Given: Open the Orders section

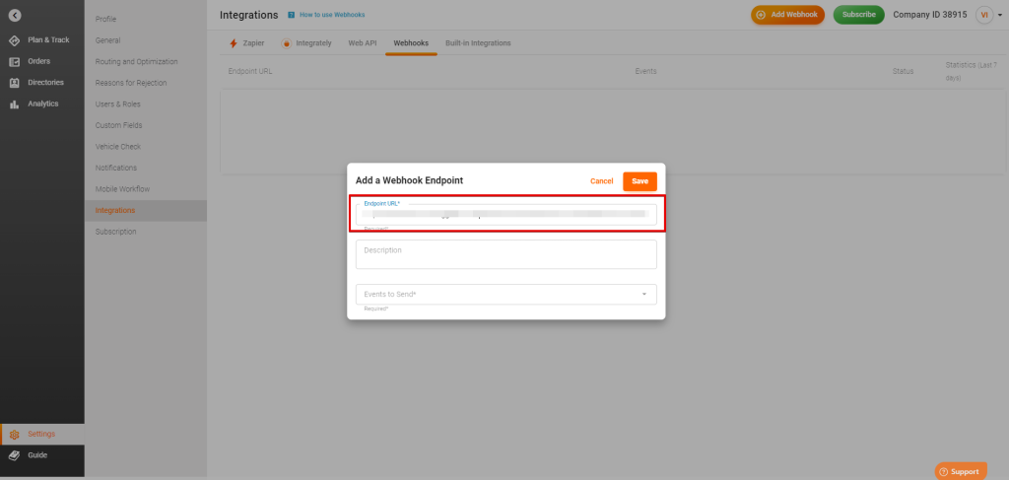Looking at the screenshot, I should click(x=38, y=61).
